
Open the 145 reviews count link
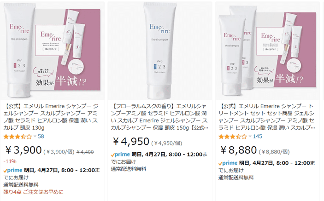pyautogui.click(x=258, y=137)
